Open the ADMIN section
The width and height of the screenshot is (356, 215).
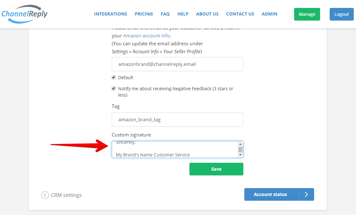[269, 14]
